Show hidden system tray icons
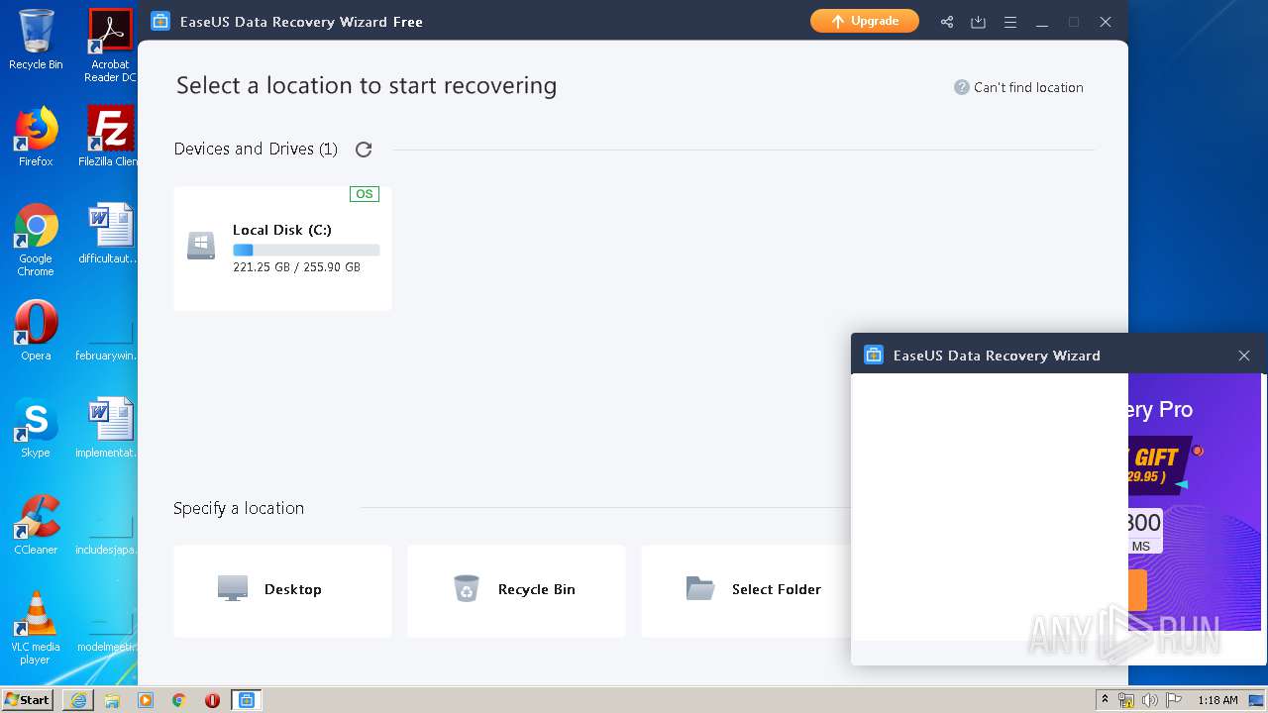The height and width of the screenshot is (713, 1268). (1105, 700)
